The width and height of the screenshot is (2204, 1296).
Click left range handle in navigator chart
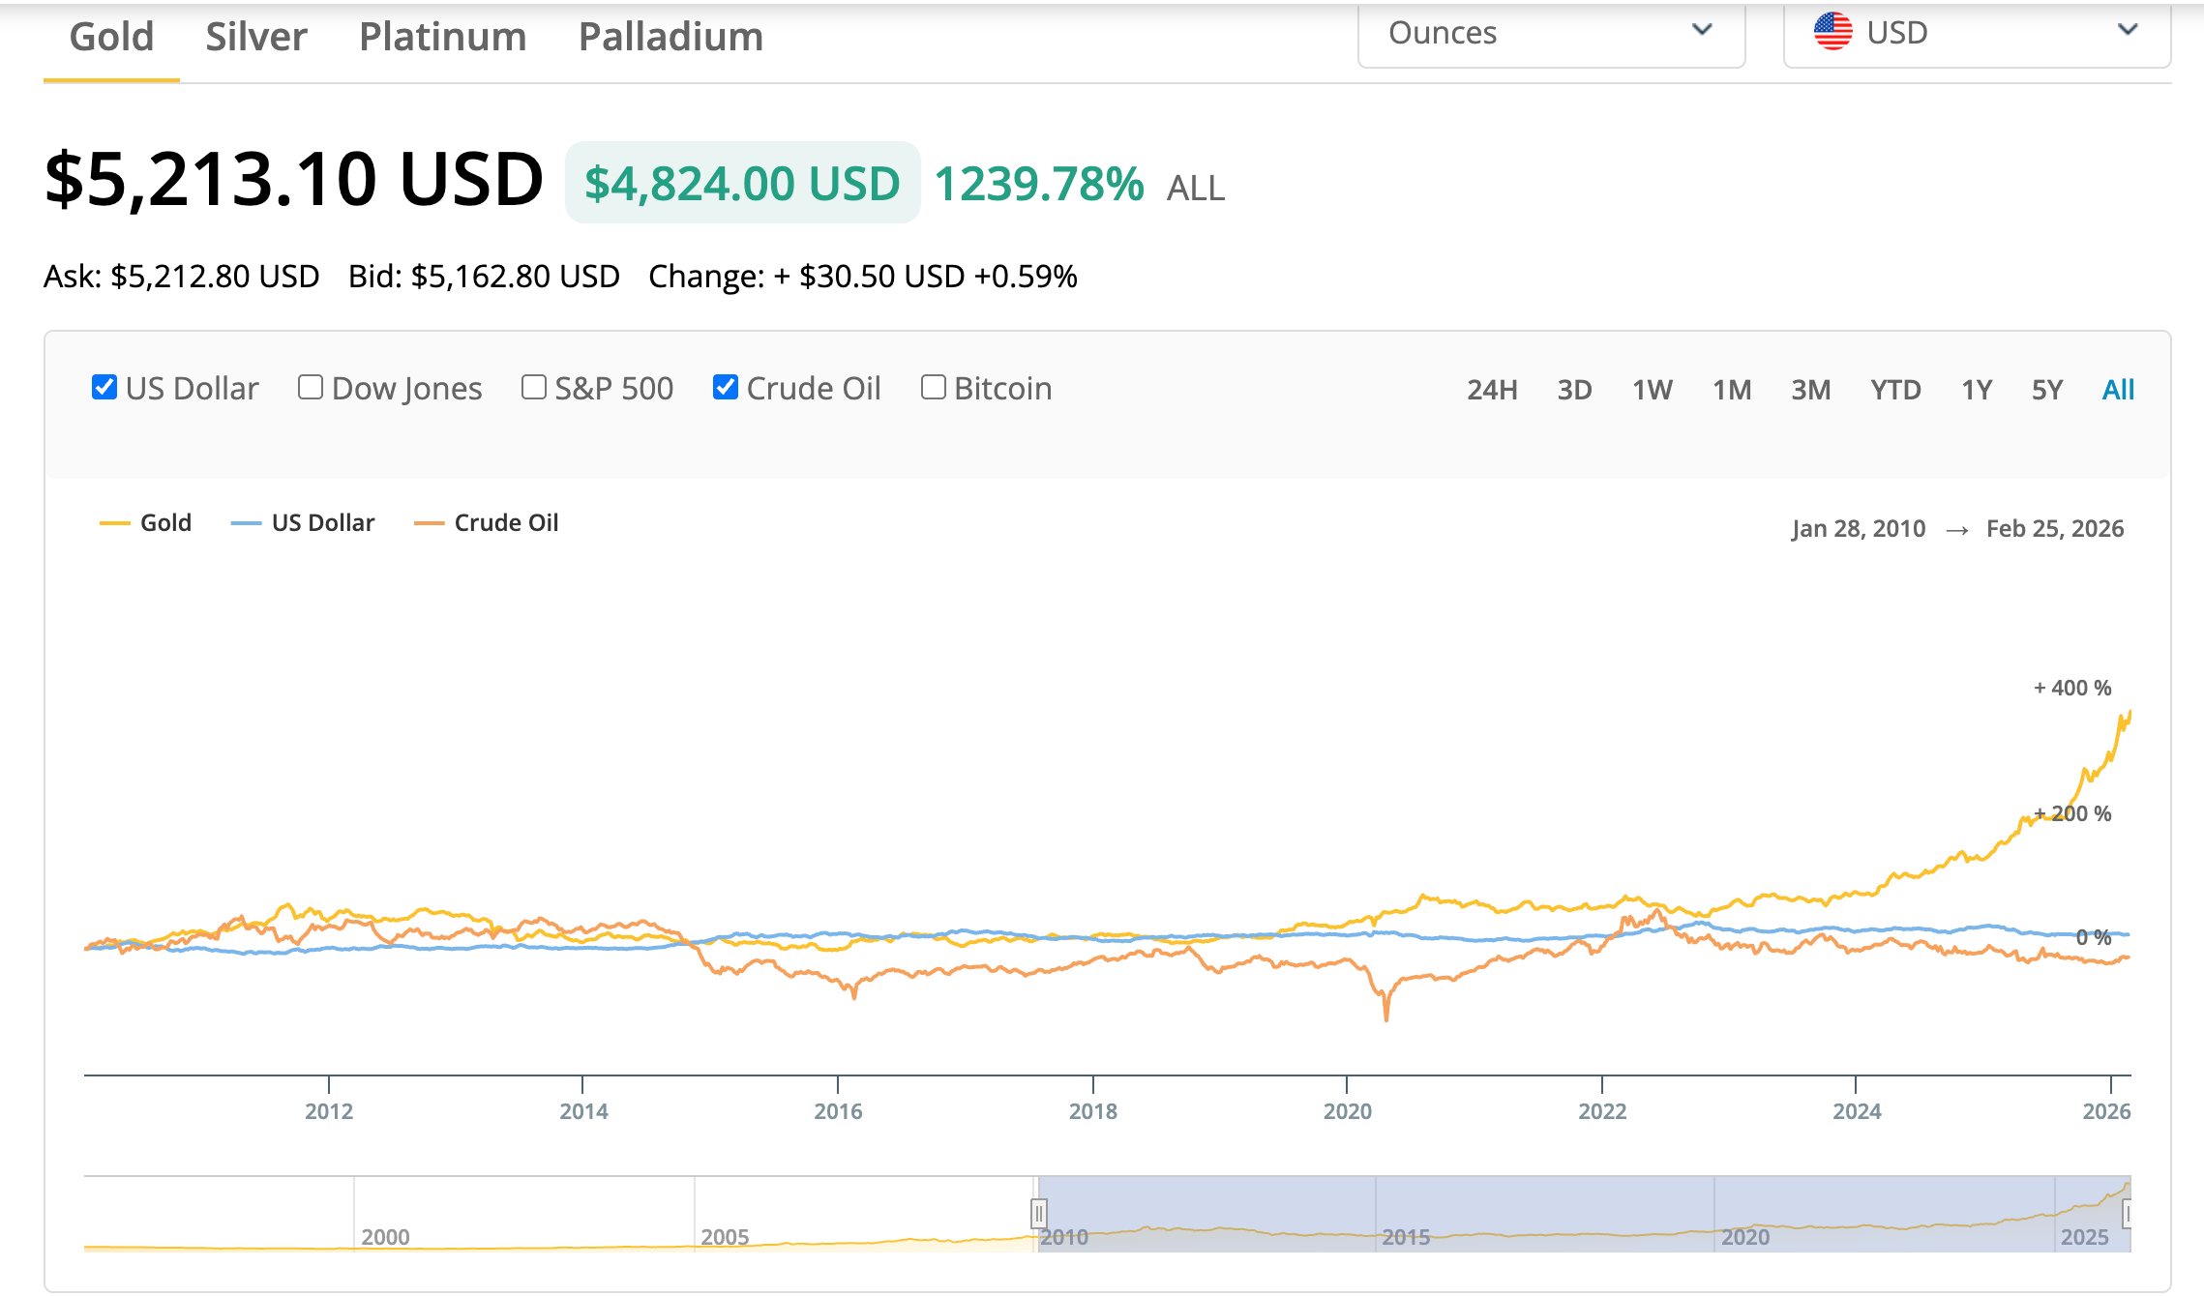[1038, 1213]
